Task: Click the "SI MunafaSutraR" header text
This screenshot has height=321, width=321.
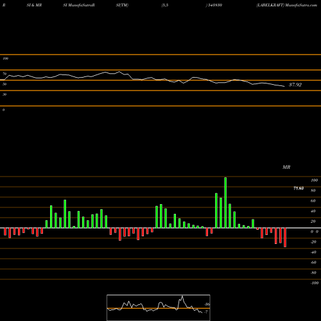Action: 79,5
